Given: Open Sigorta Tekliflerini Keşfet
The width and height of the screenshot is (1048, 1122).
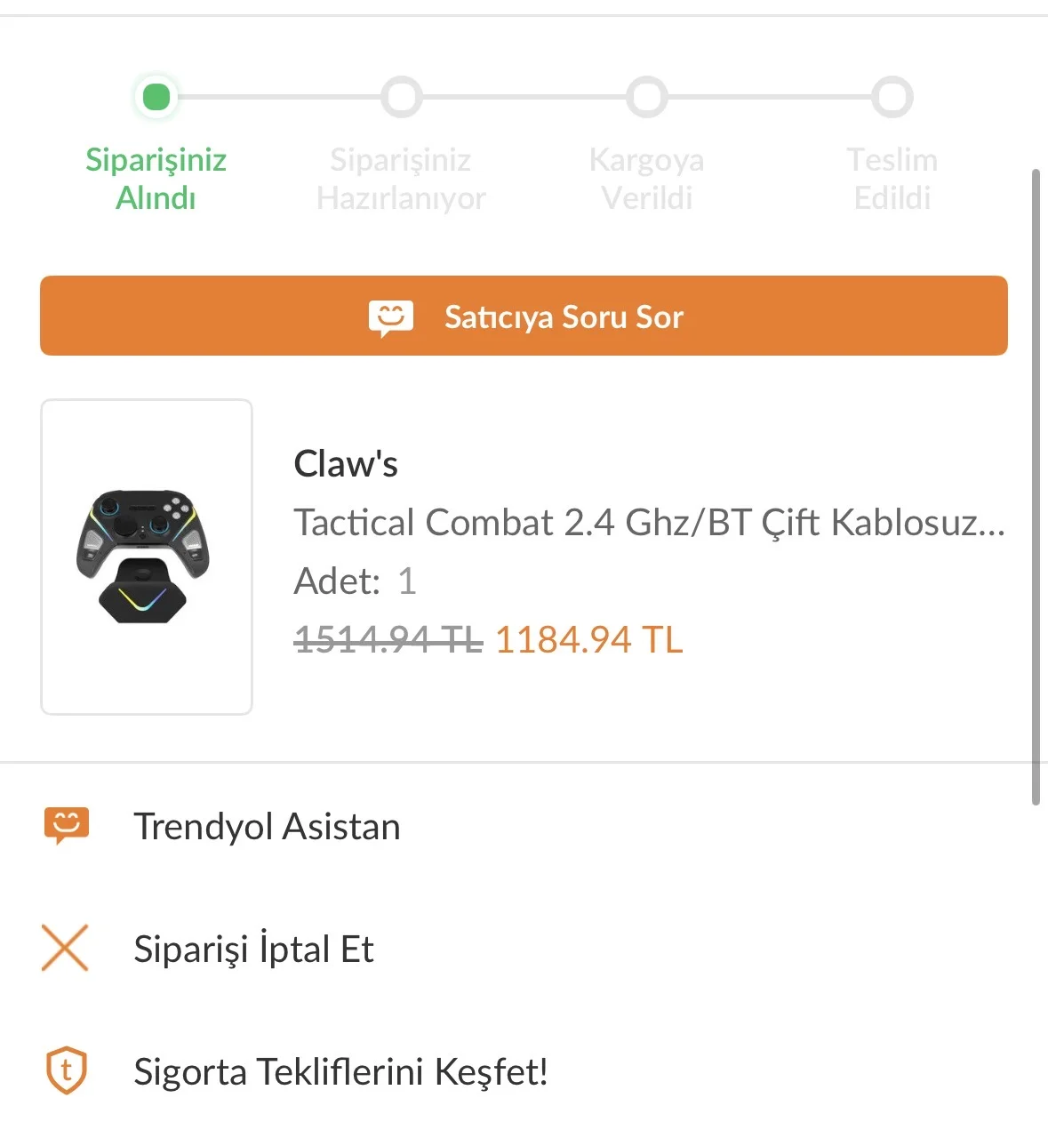Looking at the screenshot, I should click(340, 1071).
